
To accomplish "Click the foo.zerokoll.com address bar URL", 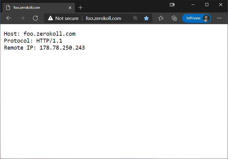I will pyautogui.click(x=103, y=18).
